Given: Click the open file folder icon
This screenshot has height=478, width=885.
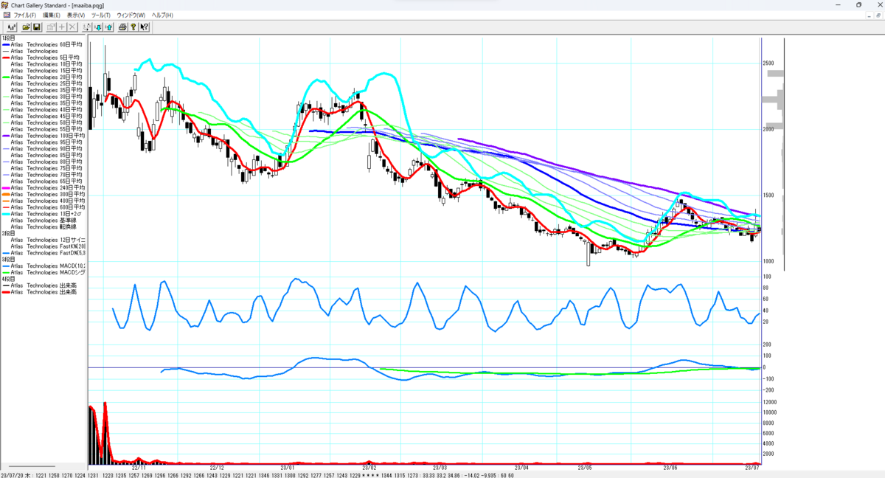Looking at the screenshot, I should (27, 27).
